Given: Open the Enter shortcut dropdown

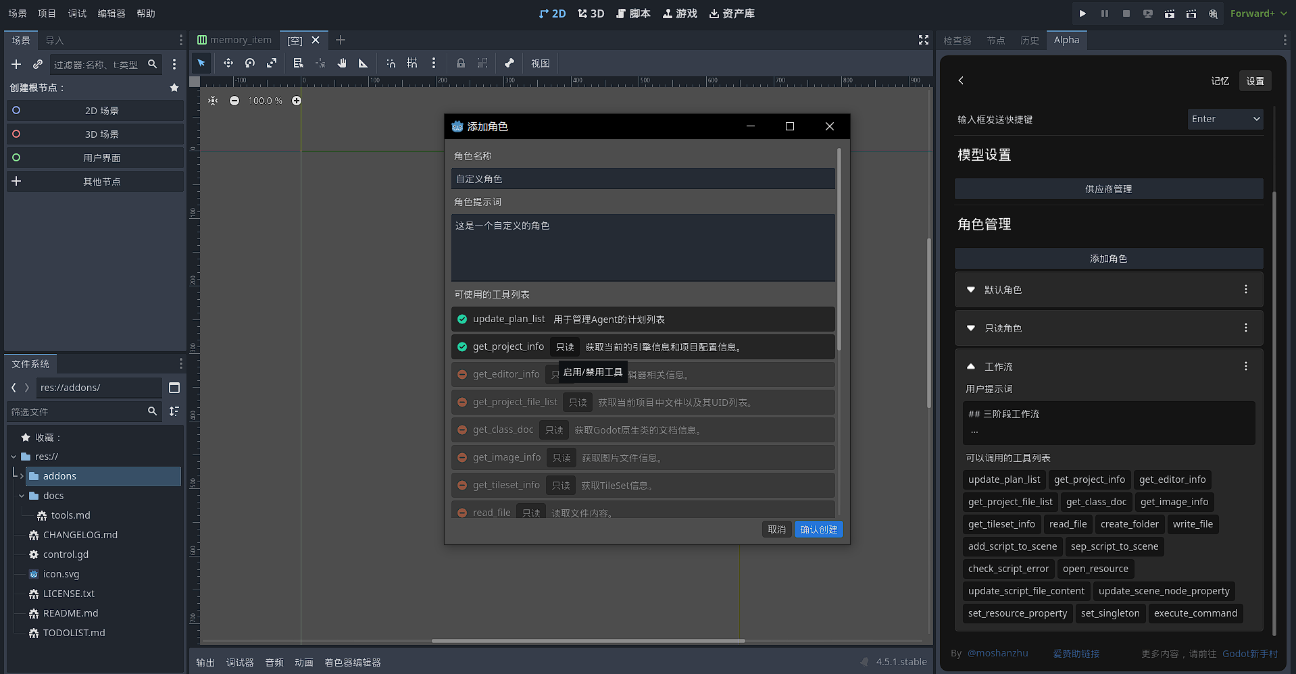Looking at the screenshot, I should [1225, 120].
